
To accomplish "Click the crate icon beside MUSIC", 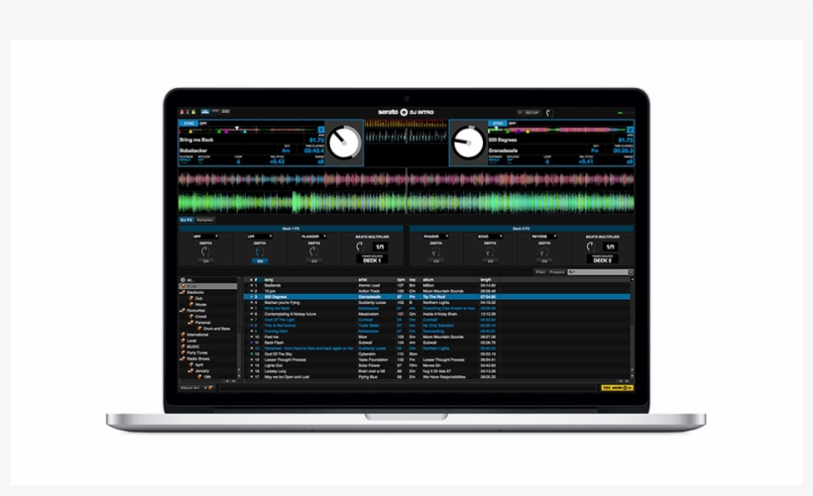I will pyautogui.click(x=182, y=347).
